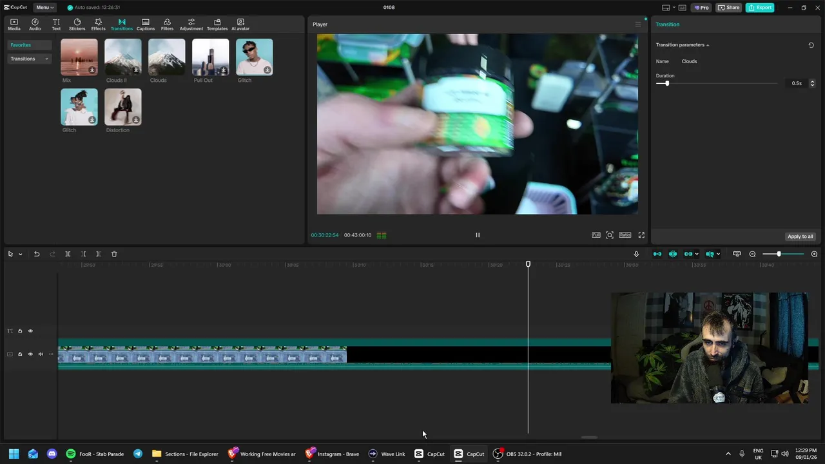825x464 pixels.
Task: Toggle auto snapping on the timeline
Action: pyautogui.click(x=673, y=254)
